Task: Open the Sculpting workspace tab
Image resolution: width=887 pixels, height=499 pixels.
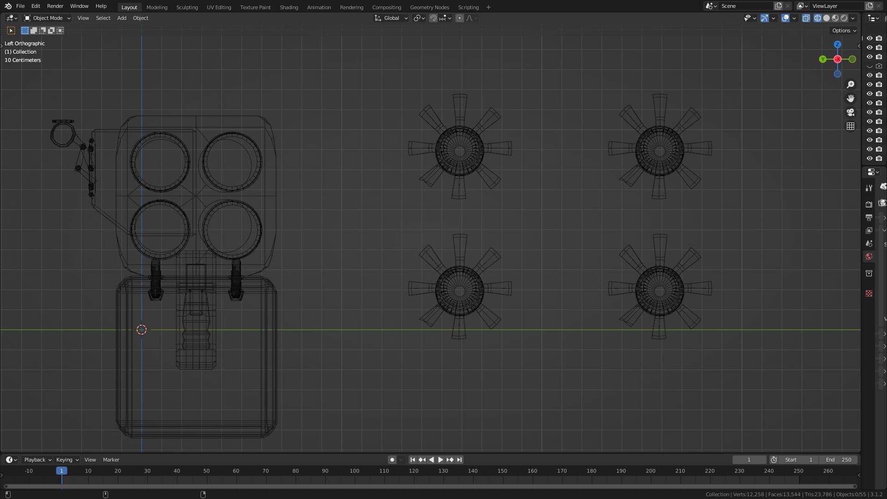Action: (x=187, y=7)
